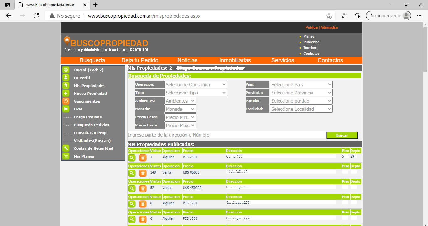Open browser Collections icon
The width and height of the screenshot is (428, 226).
point(358,16)
